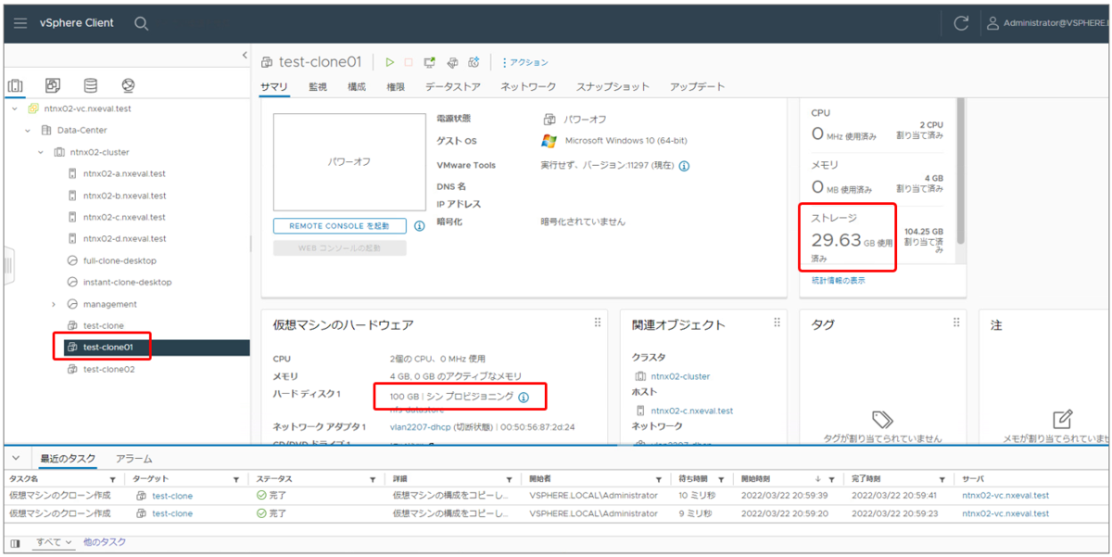
Task: Switch to the 監視 tab
Action: tap(318, 86)
